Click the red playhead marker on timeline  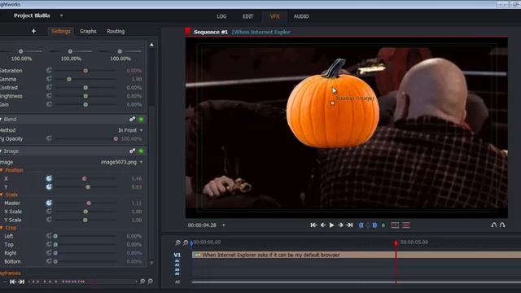tap(396, 243)
